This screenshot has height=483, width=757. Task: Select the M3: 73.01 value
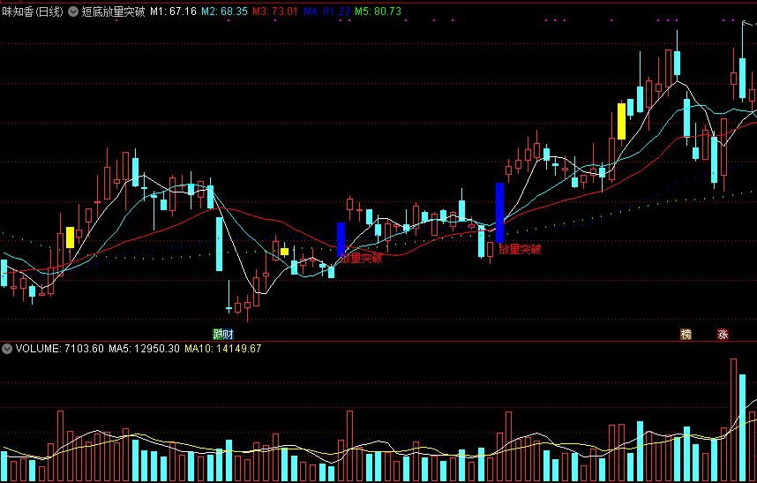[x=275, y=11]
